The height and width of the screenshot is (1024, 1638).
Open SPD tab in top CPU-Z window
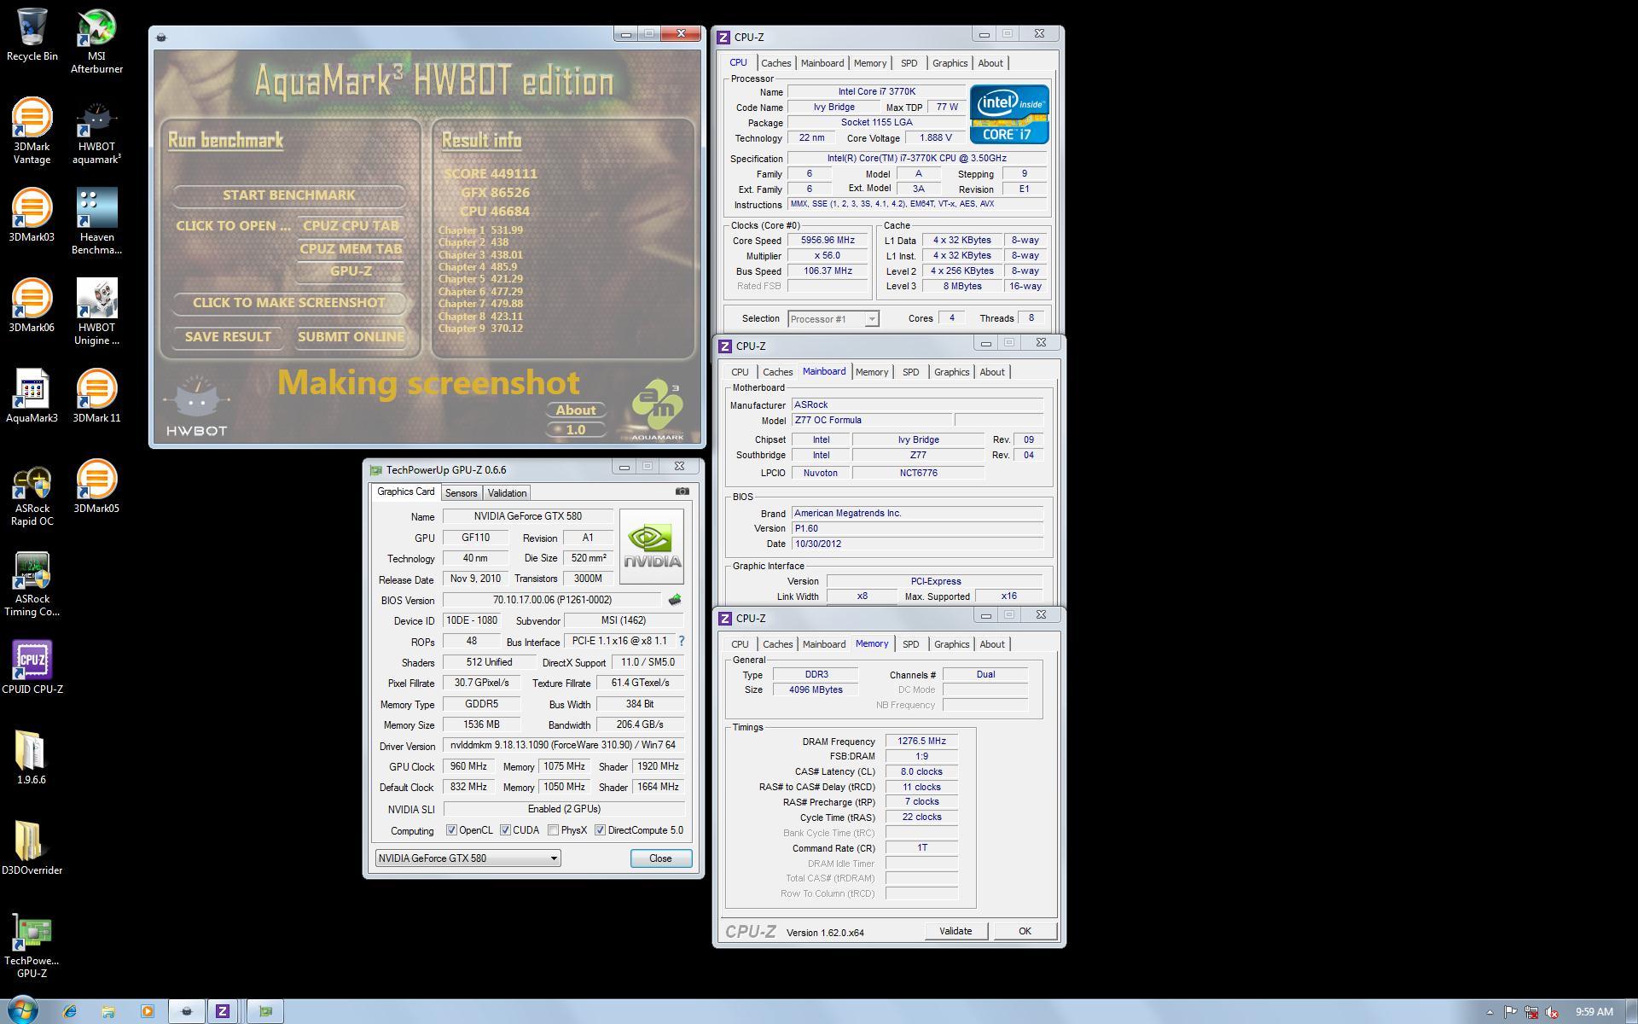coord(909,63)
